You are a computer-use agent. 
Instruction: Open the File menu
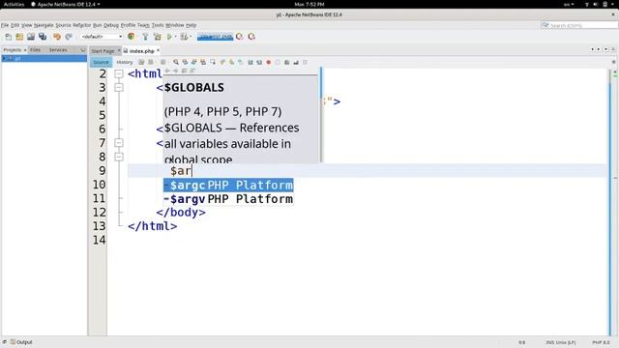[x=5, y=25]
